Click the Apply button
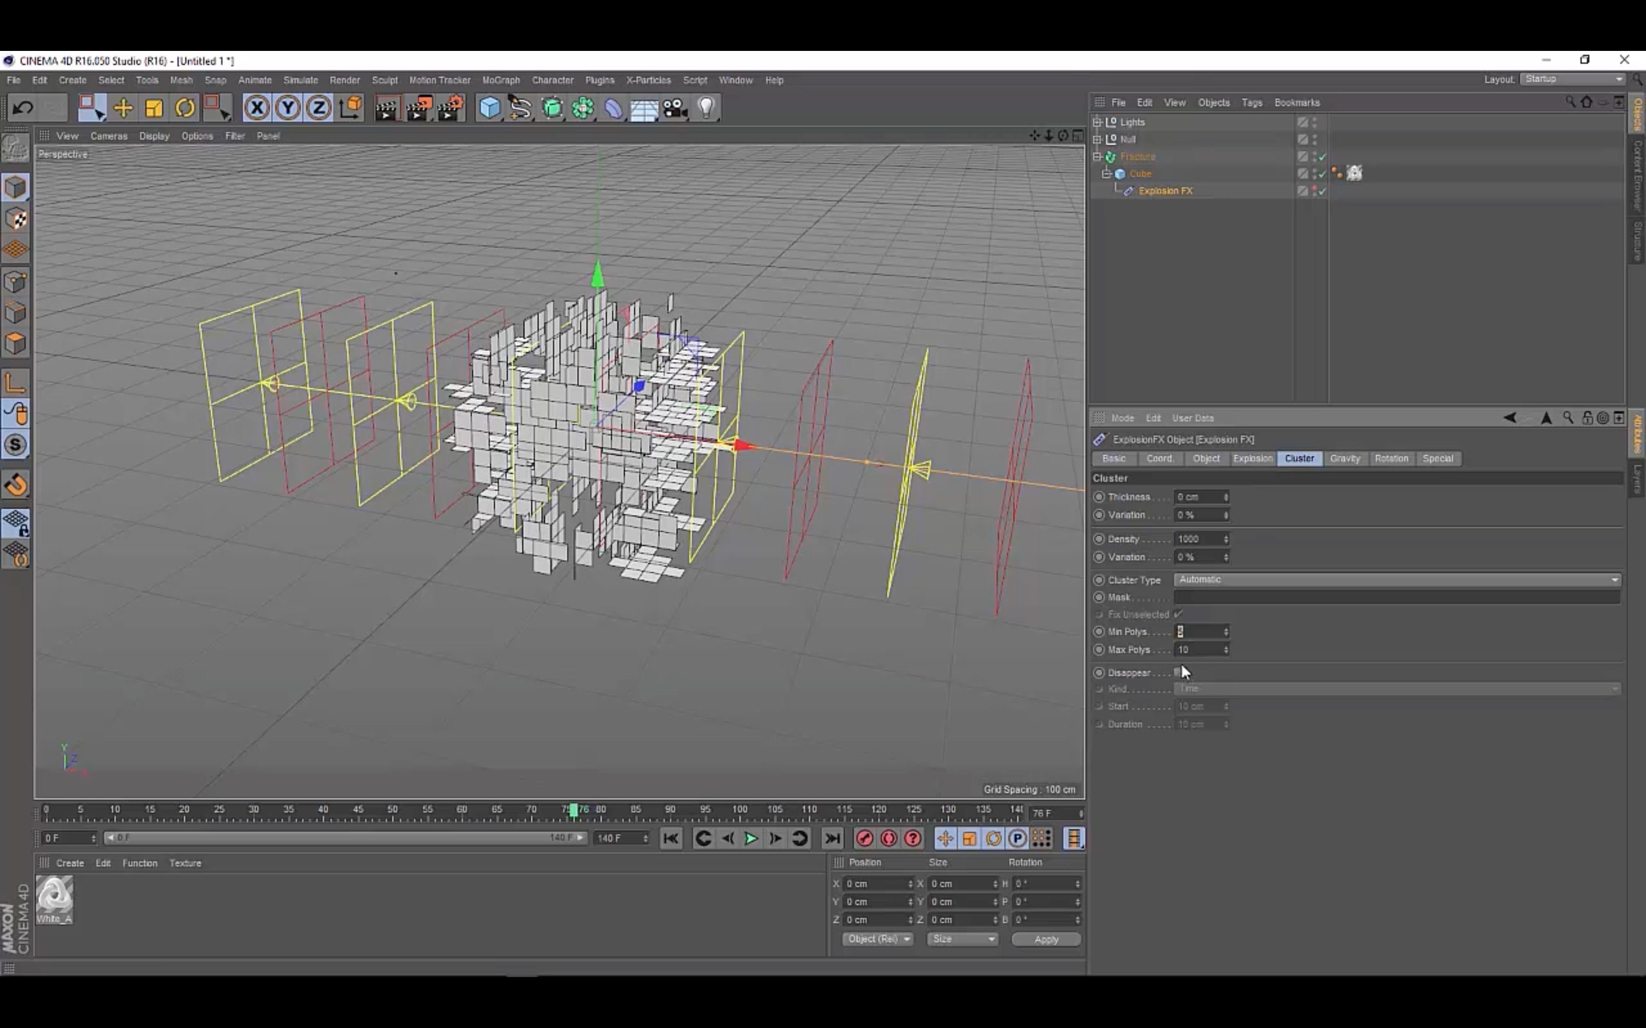The image size is (1646, 1028). tap(1046, 939)
